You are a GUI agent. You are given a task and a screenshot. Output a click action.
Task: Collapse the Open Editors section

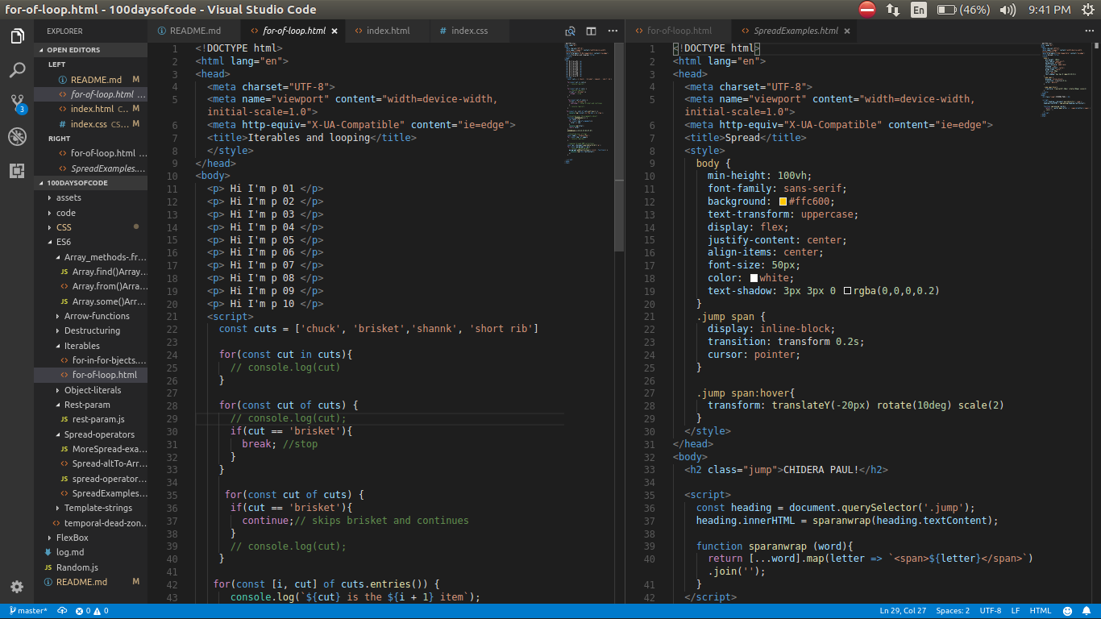coord(73,50)
